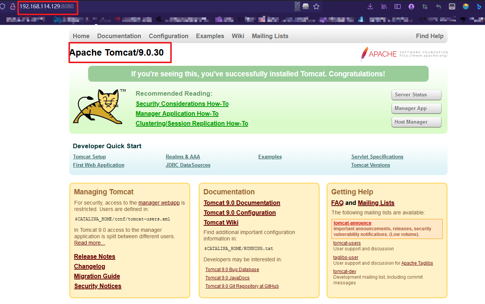Open Tomcat 9.0 Git Repository at GitHub
Image resolution: width=485 pixels, height=304 pixels.
[x=242, y=286]
